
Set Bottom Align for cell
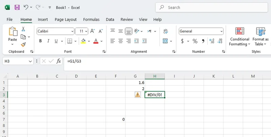pos(129,31)
